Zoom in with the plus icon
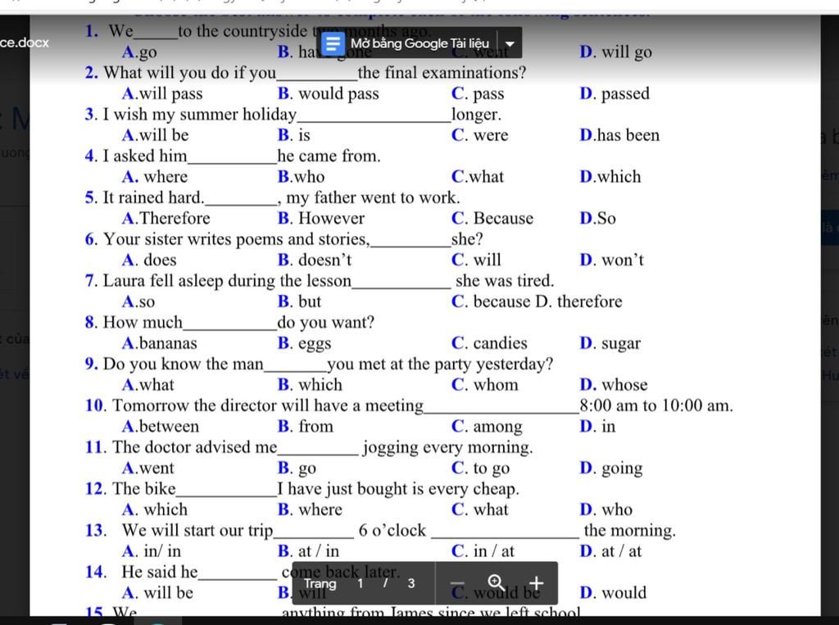Image resolution: width=839 pixels, height=625 pixels. tap(536, 582)
